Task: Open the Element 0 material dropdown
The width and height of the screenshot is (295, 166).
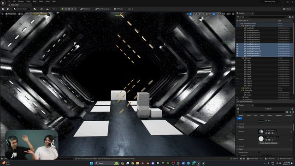Action: pyautogui.click(x=271, y=130)
